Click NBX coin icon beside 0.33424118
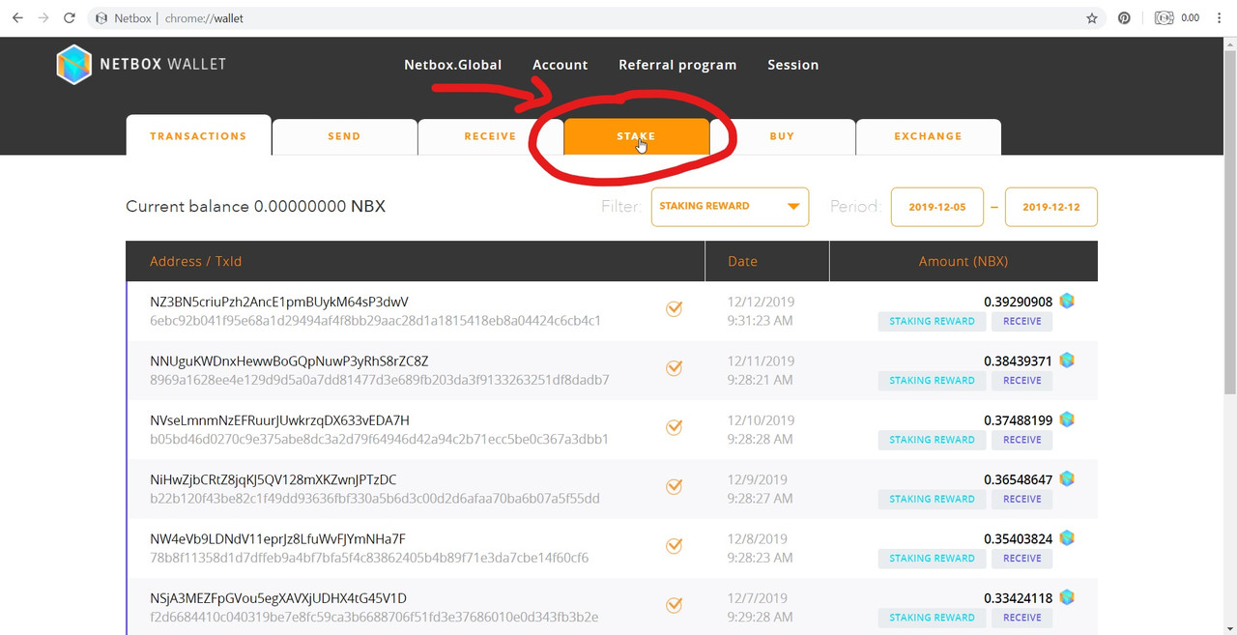Image resolution: width=1237 pixels, height=635 pixels. pyautogui.click(x=1067, y=597)
